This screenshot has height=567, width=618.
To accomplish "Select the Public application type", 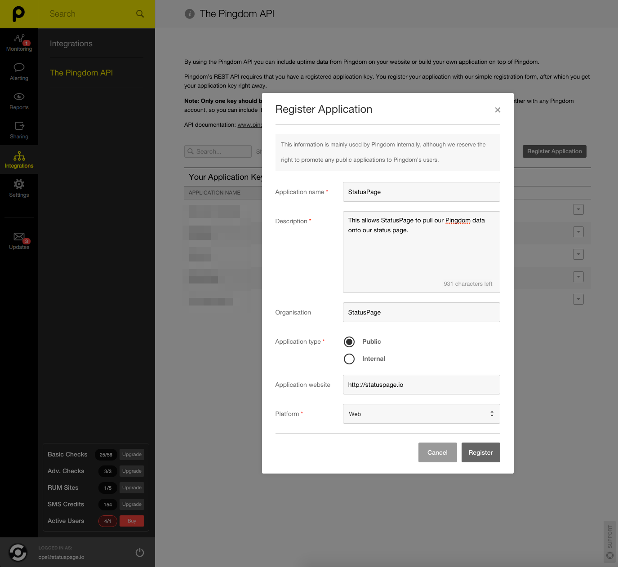I will coord(349,342).
